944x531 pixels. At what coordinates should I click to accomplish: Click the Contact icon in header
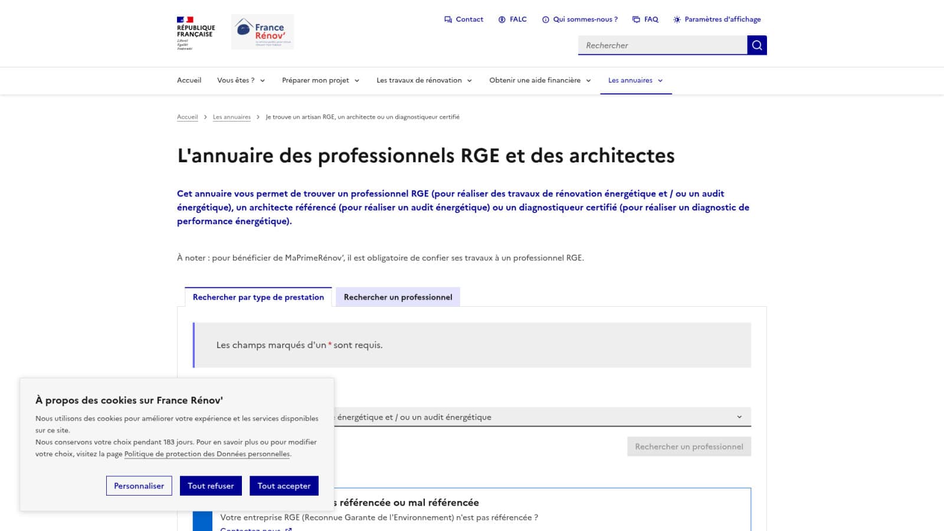(x=448, y=19)
